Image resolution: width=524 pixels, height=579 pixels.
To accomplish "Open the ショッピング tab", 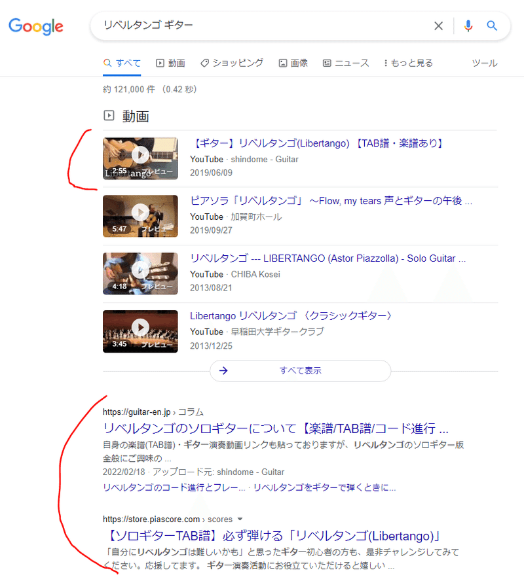I will pyautogui.click(x=232, y=63).
